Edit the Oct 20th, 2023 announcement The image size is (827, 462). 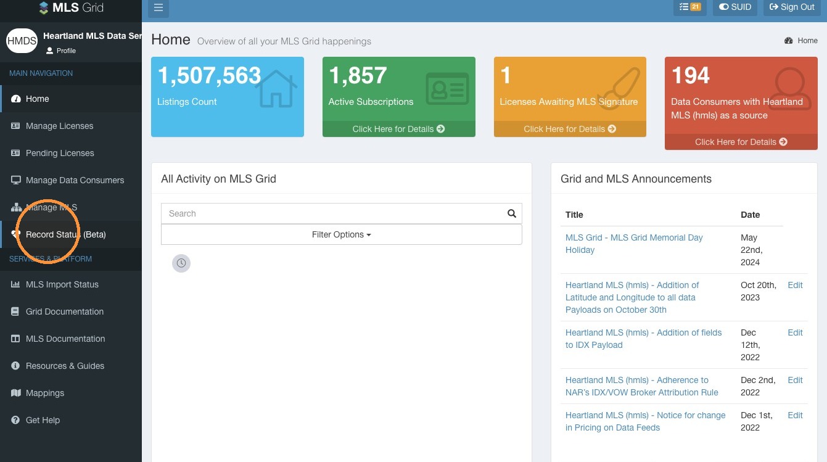[x=796, y=285]
